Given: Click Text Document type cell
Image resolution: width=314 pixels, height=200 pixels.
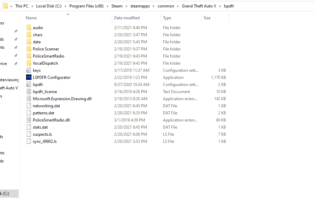Looking at the screenshot, I should 176,92.
